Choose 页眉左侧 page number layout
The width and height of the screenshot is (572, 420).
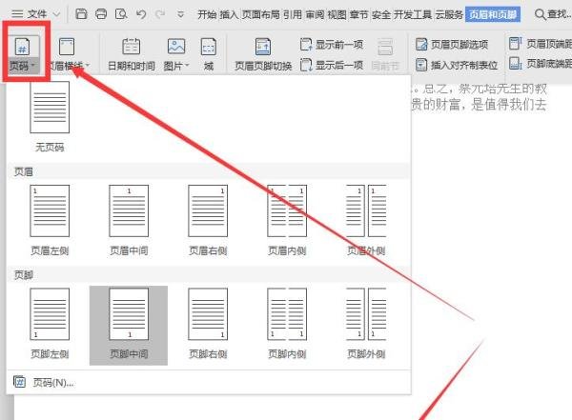coord(50,220)
